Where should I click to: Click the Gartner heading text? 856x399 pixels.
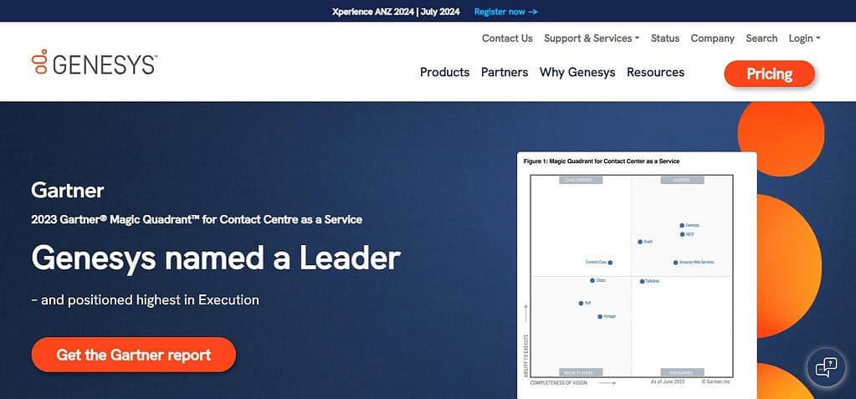pyautogui.click(x=68, y=191)
